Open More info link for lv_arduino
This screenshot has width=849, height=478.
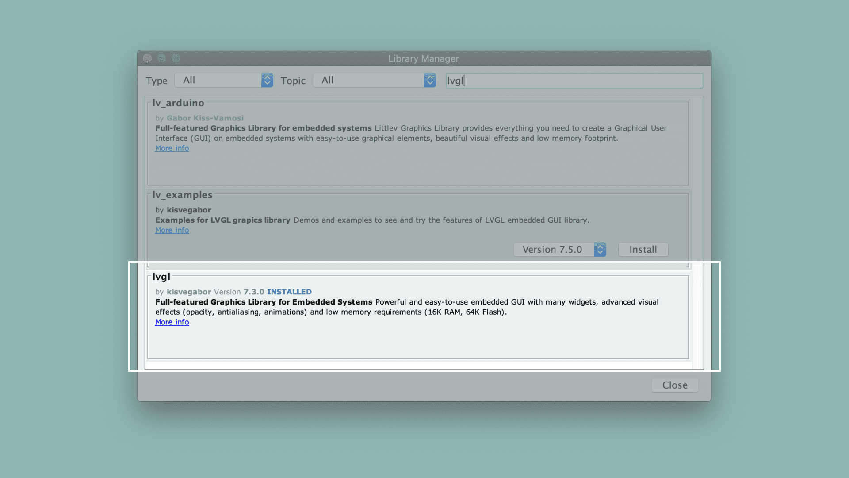click(x=172, y=149)
